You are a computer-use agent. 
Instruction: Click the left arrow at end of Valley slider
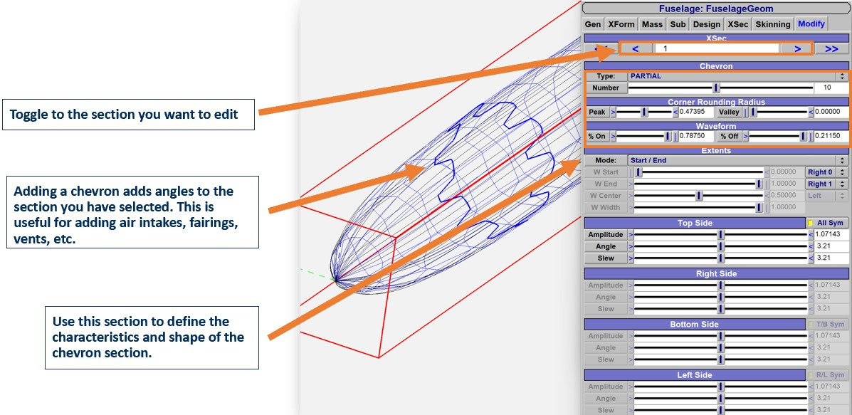(811, 112)
